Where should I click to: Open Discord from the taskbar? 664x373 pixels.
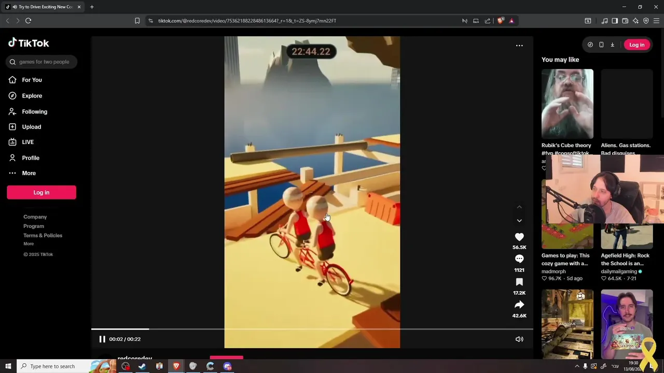click(x=227, y=366)
